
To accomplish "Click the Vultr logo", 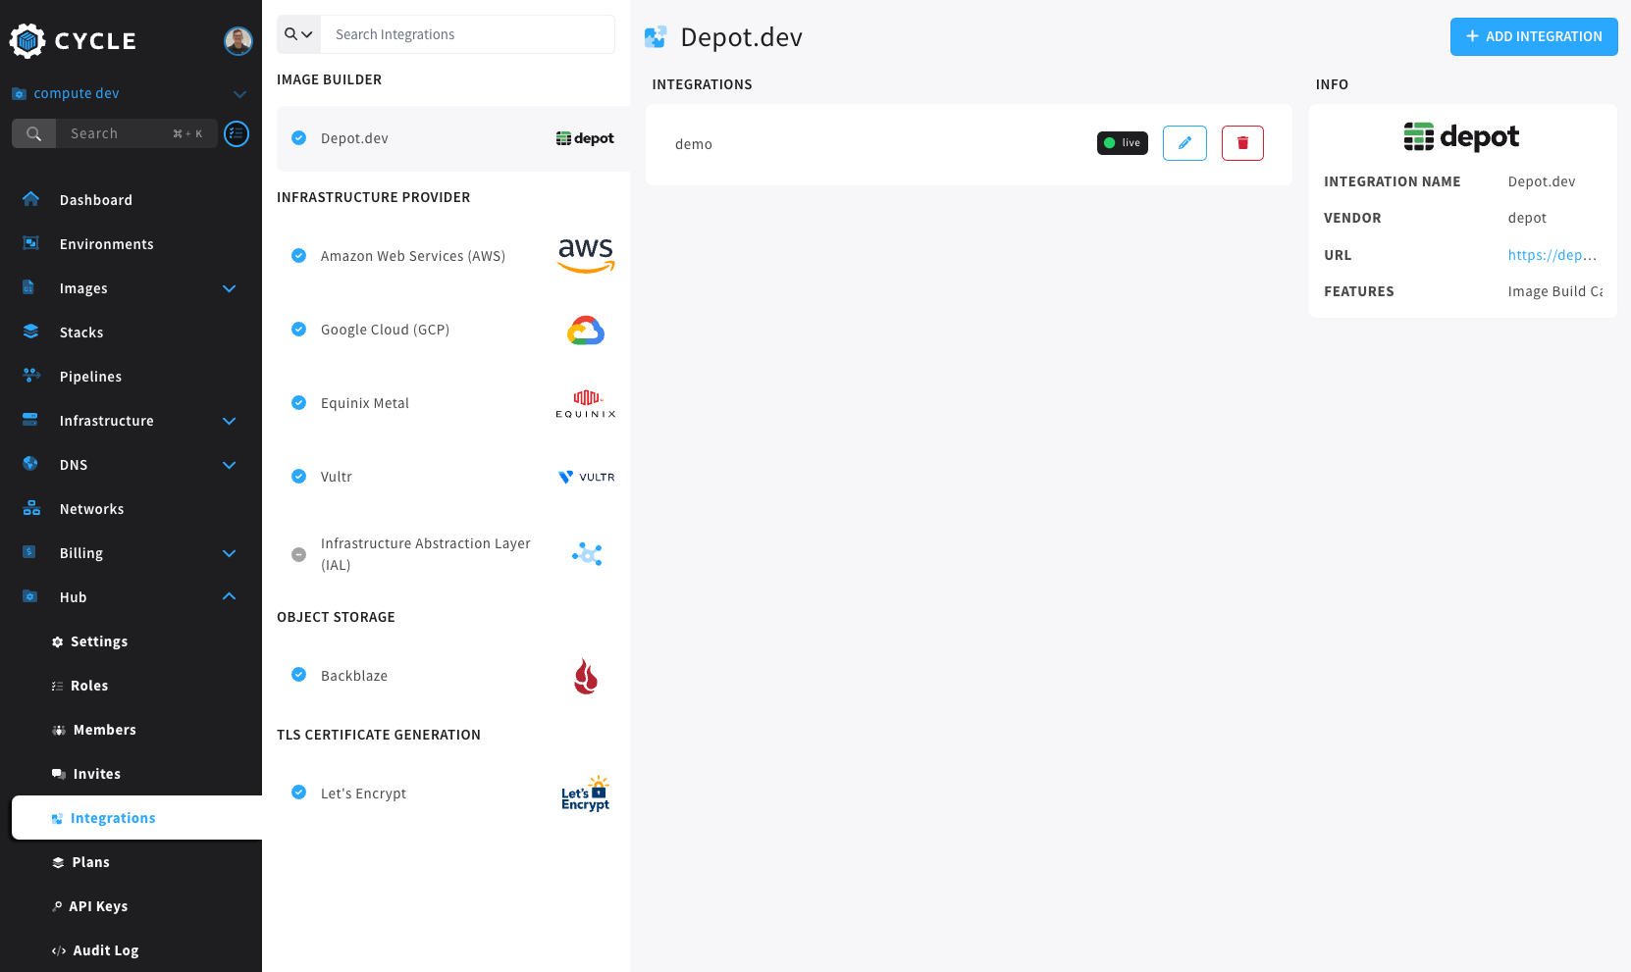I will pos(586,477).
